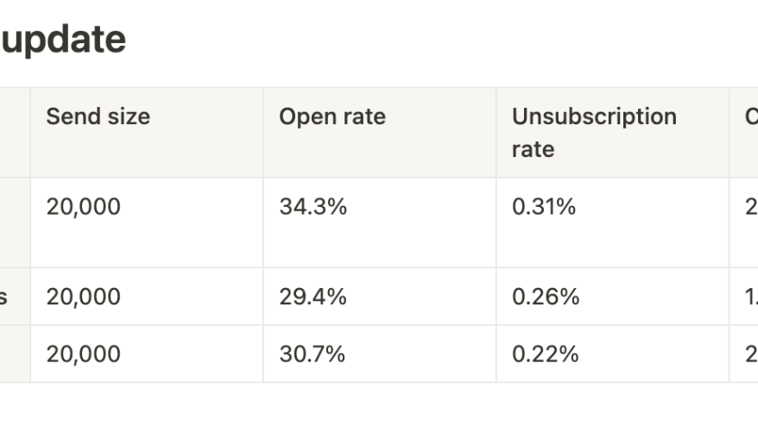Click the "Send size" column header cell
758x426 pixels.
pos(146,133)
